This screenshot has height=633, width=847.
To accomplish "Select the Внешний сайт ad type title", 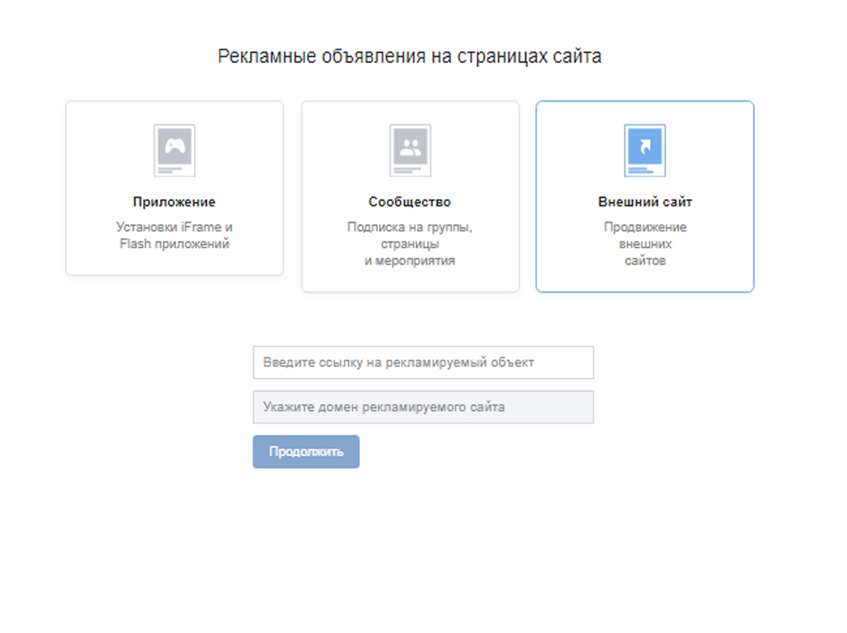I will point(645,202).
